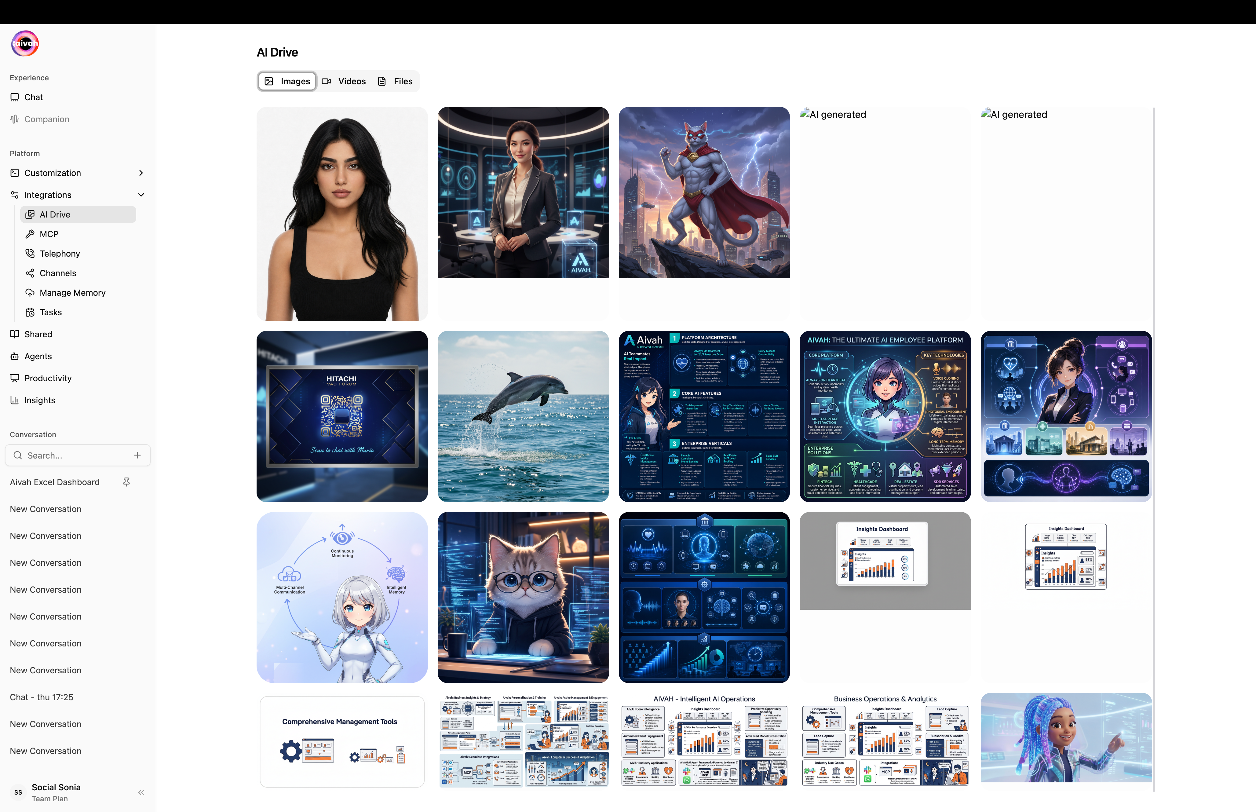Open the small Insights Dashboard on white
This screenshot has width=1256, height=812.
click(1066, 557)
